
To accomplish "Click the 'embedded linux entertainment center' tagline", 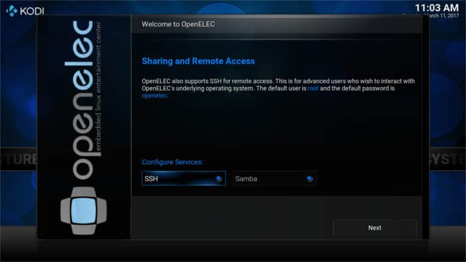I will point(99,86).
